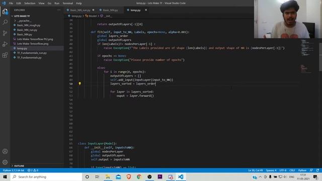This screenshot has height=181, width=322.
Task: Open the Edit menu
Action: (x=19, y=4)
